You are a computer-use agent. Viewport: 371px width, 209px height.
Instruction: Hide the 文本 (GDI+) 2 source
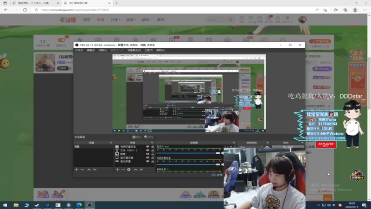[147, 150]
